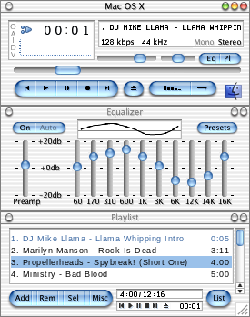Stop playback with the main stop button
This screenshot has width=250, height=317.
[88, 88]
